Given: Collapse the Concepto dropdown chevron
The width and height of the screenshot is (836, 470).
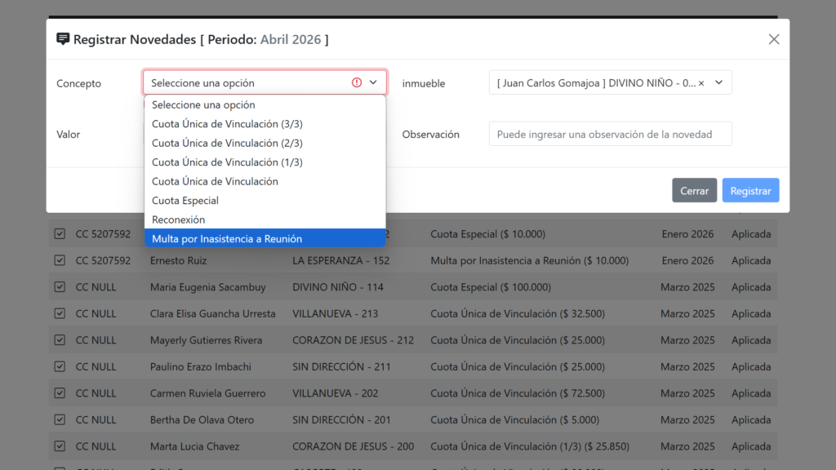Looking at the screenshot, I should click(373, 82).
